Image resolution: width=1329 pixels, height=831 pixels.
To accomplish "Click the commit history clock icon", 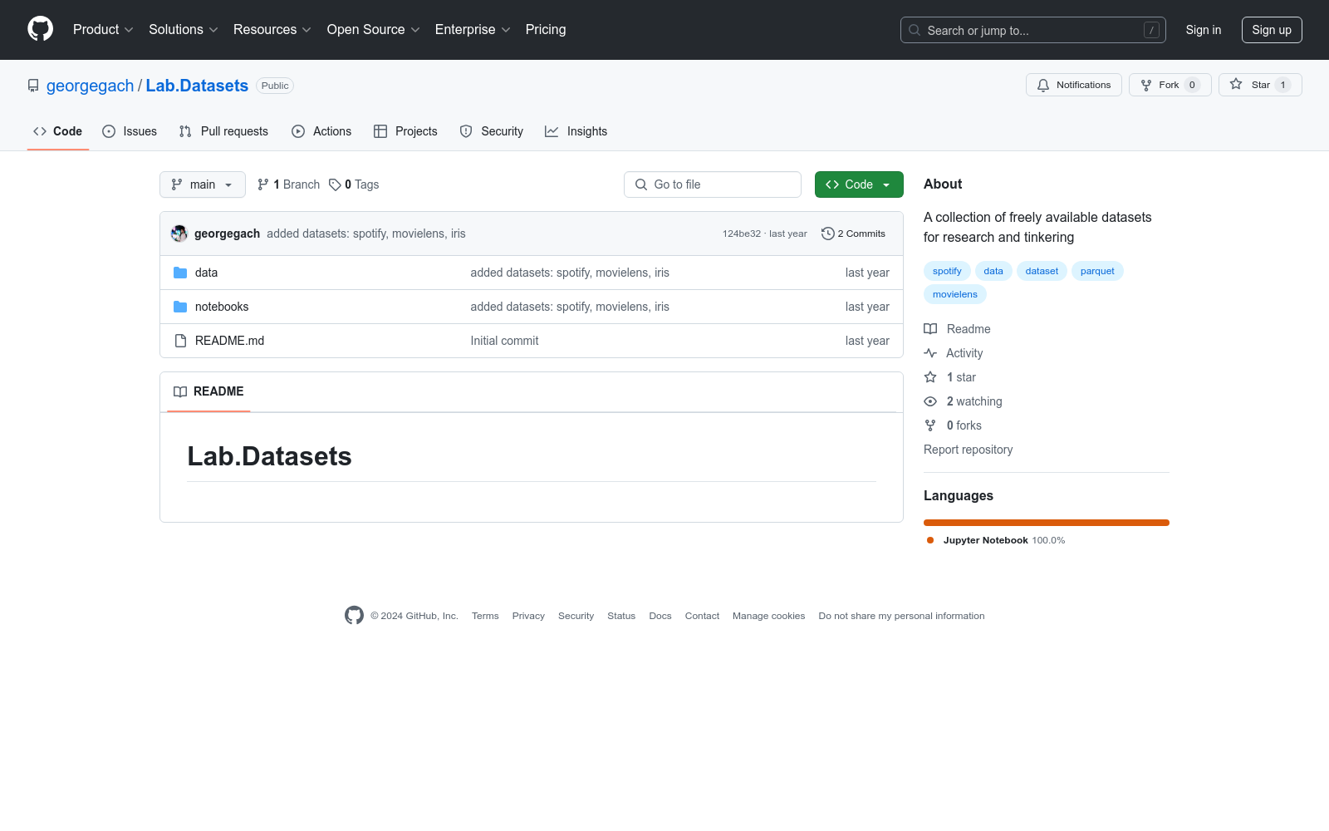I will point(827,234).
